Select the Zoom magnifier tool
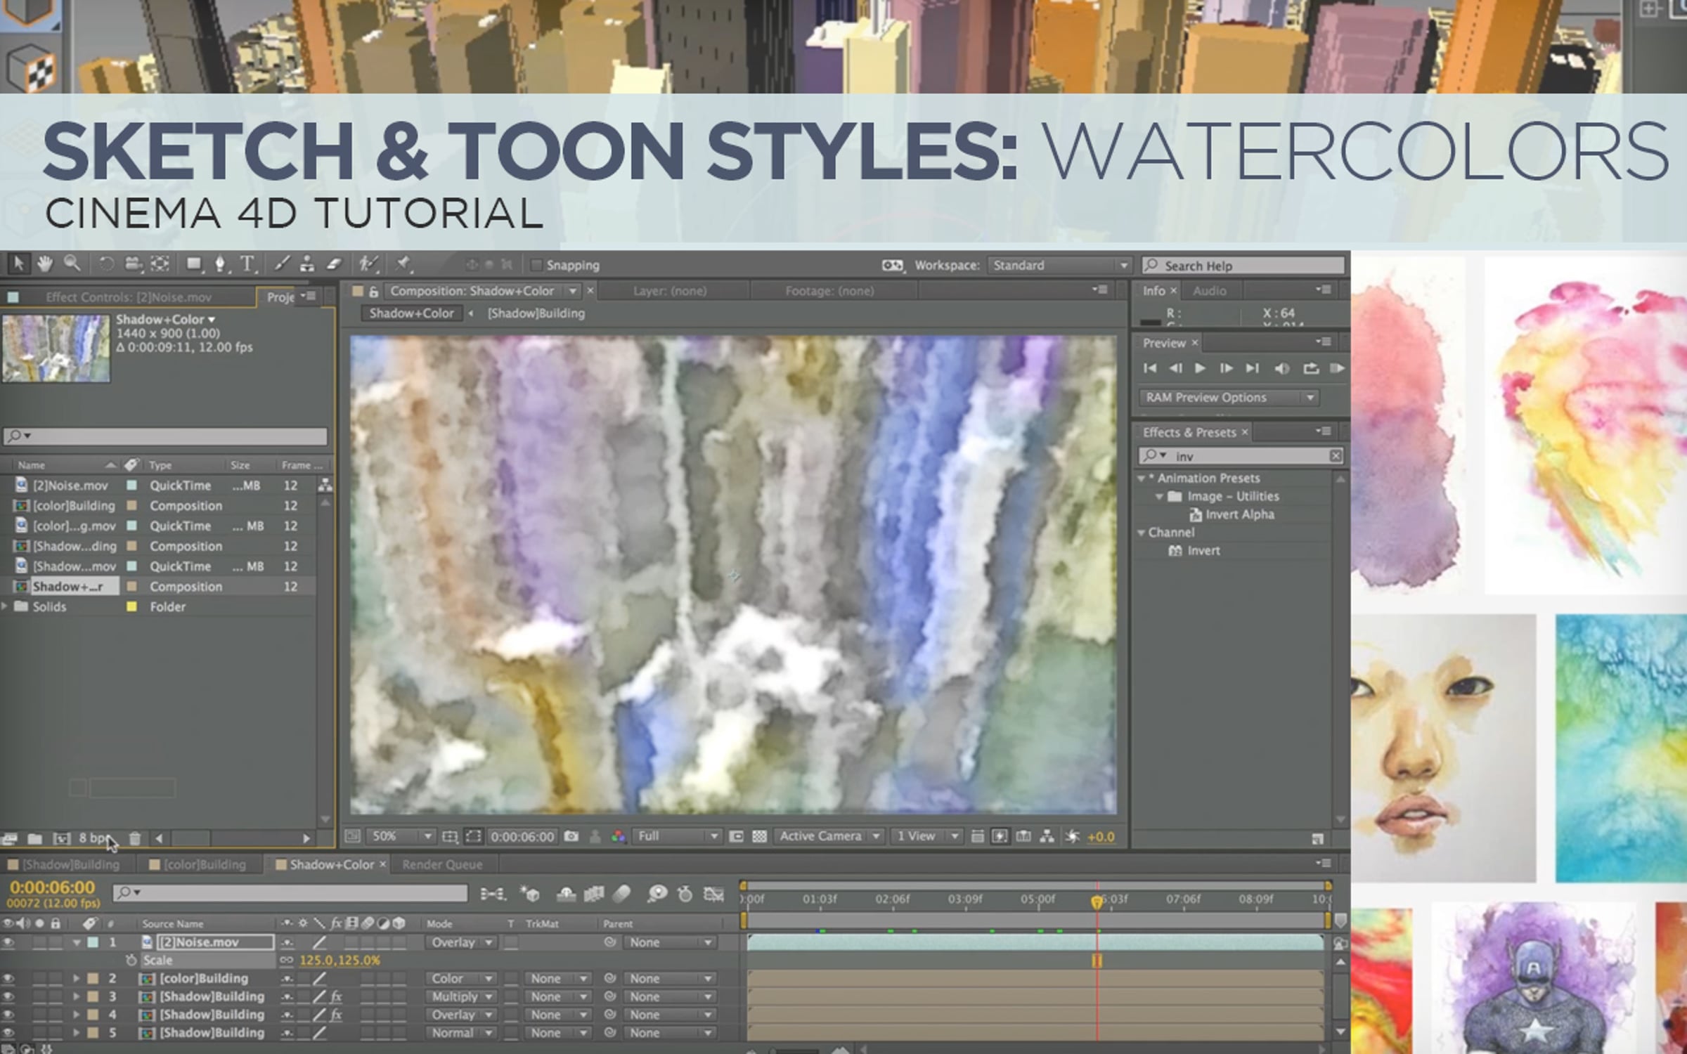1687x1054 pixels. 72,264
